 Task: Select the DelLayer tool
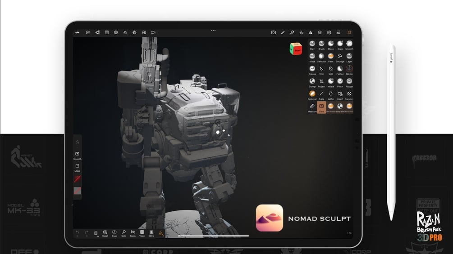[x=312, y=95]
